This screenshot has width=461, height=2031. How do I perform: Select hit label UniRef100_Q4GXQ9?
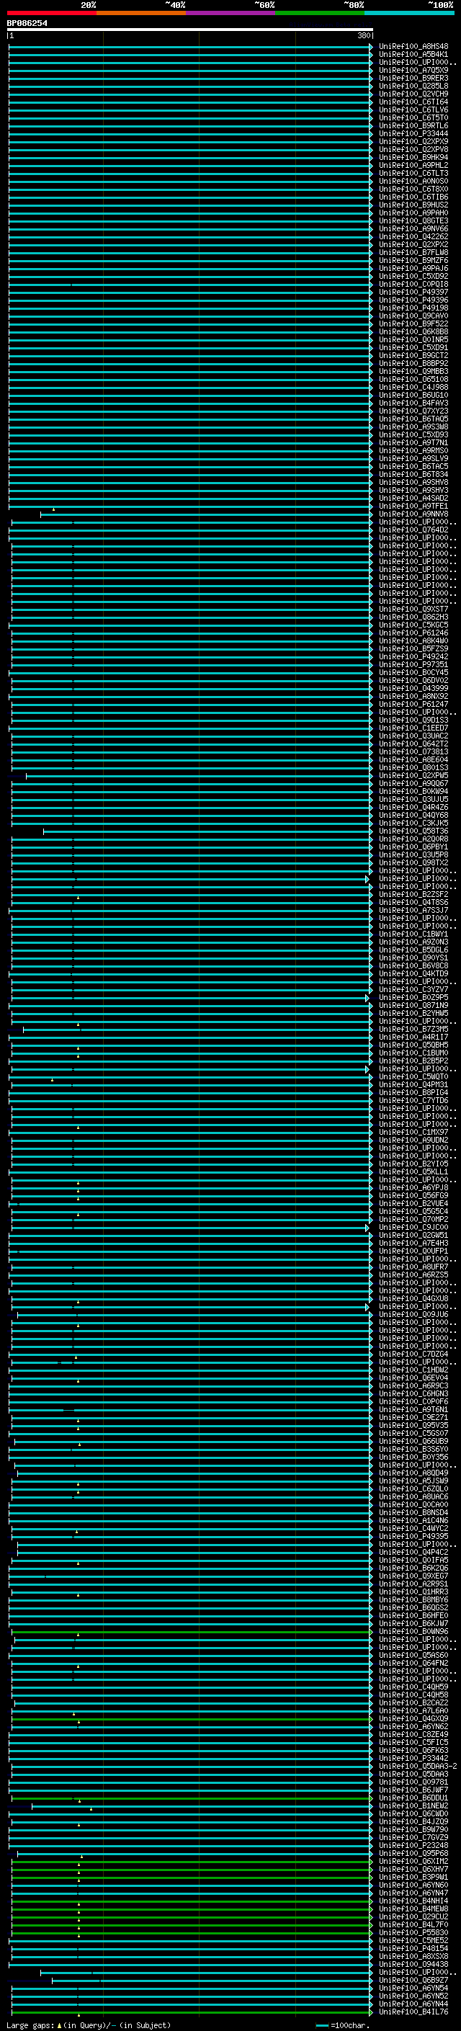tap(413, 1719)
